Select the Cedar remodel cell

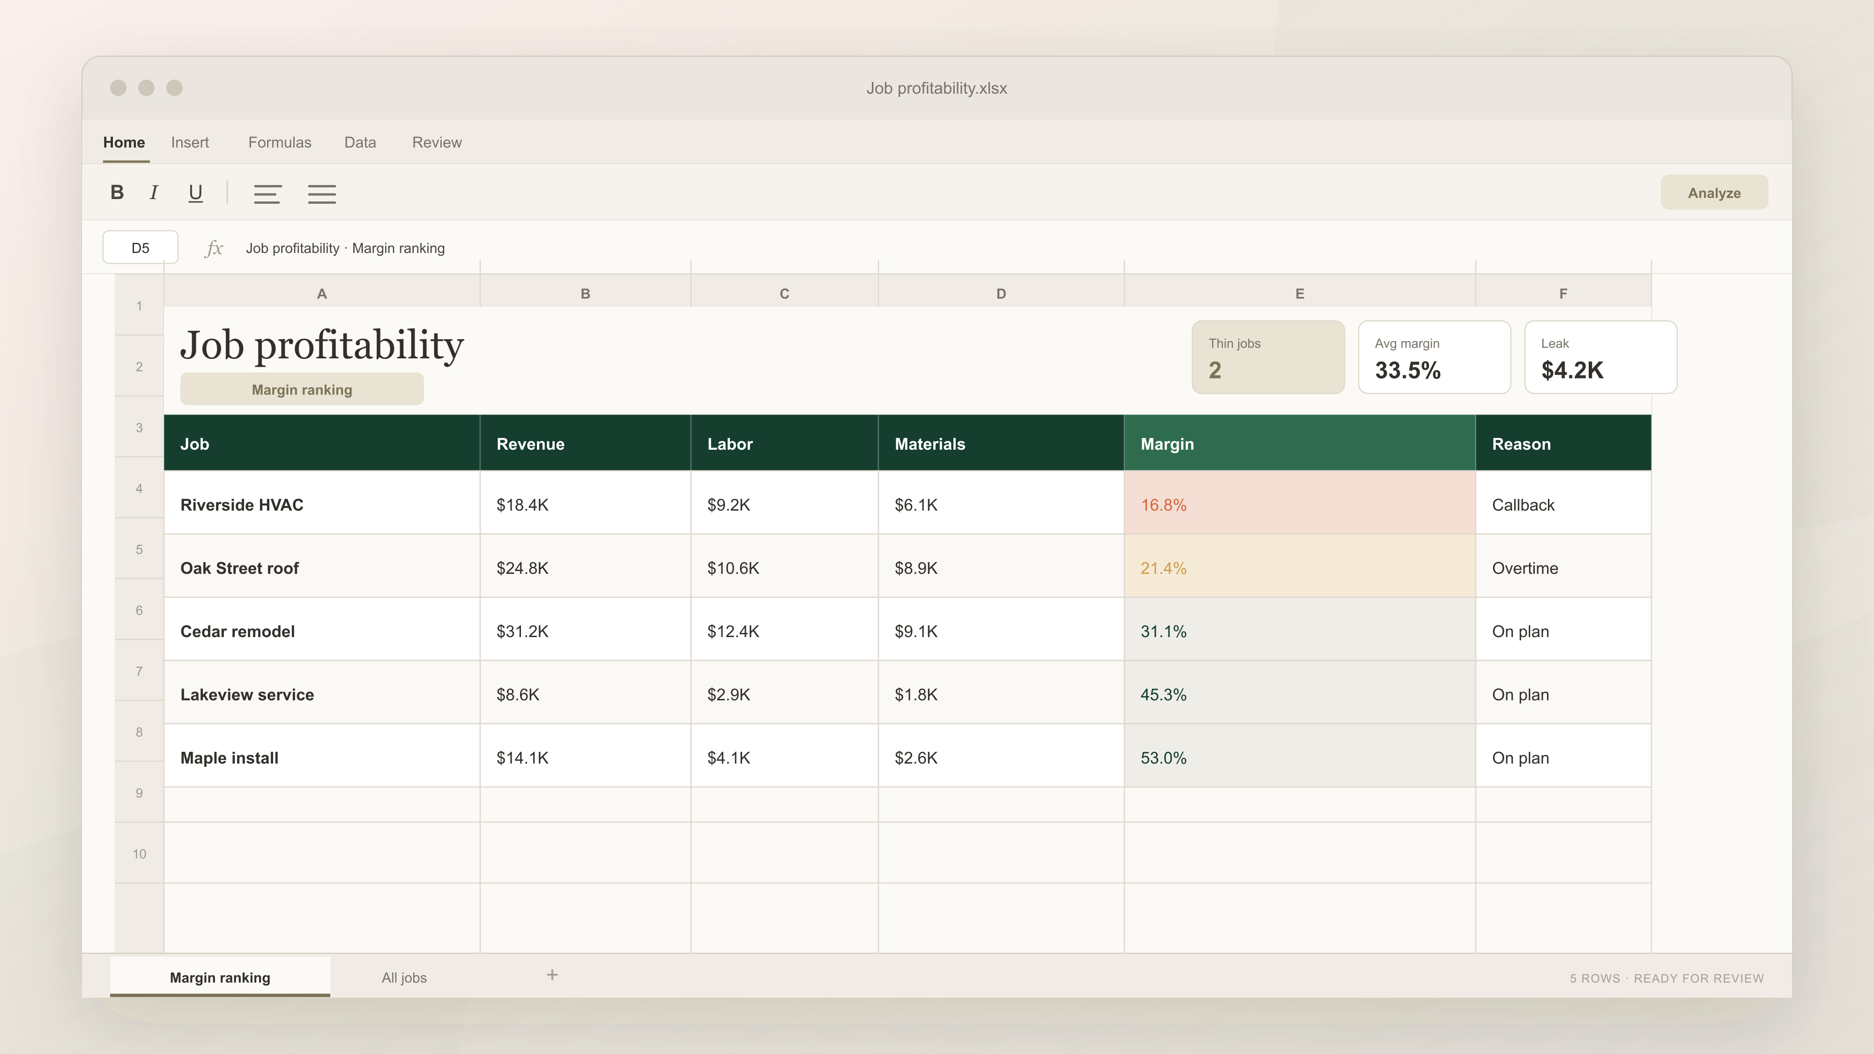pos(321,629)
